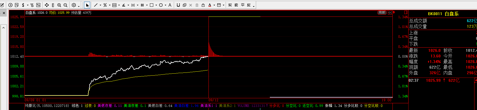Expand the rectangle shape dropdown arrow
Screen dimensions: 477x110
pos(156,5)
